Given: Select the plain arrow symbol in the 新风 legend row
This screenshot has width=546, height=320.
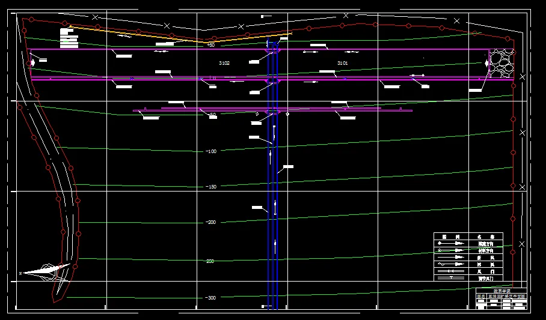Looking at the screenshot, I should pyautogui.click(x=451, y=258).
